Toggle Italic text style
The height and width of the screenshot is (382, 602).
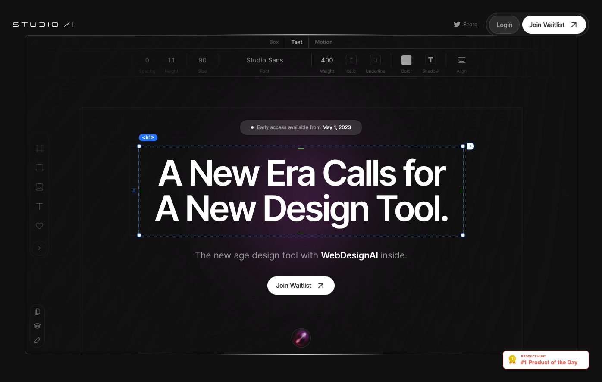click(351, 60)
